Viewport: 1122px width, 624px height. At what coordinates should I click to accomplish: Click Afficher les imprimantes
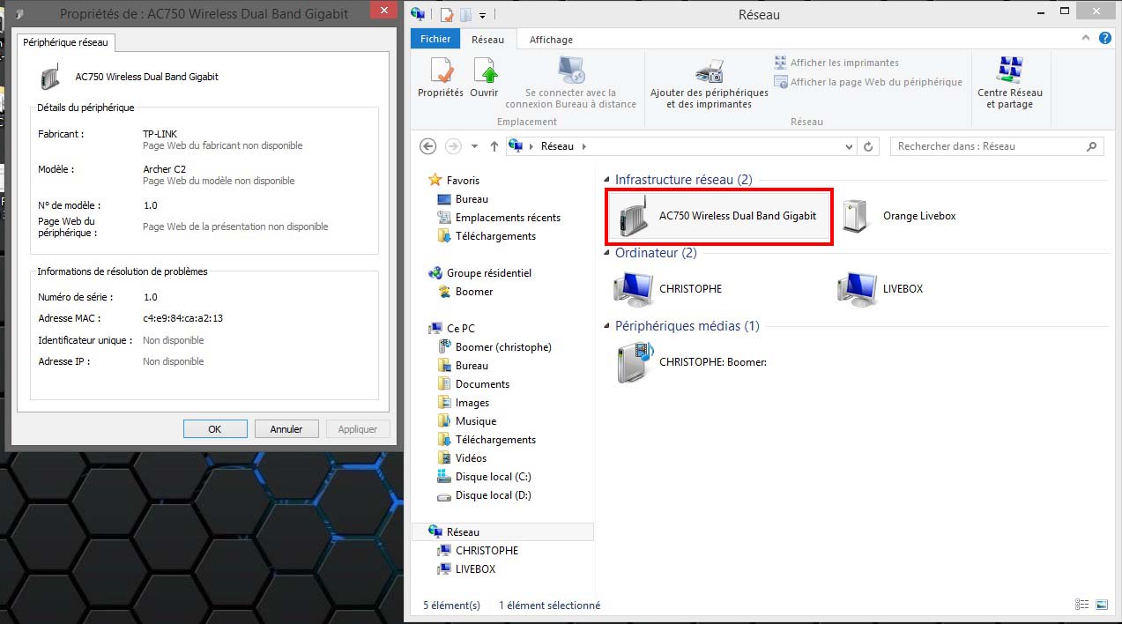pyautogui.click(x=836, y=63)
